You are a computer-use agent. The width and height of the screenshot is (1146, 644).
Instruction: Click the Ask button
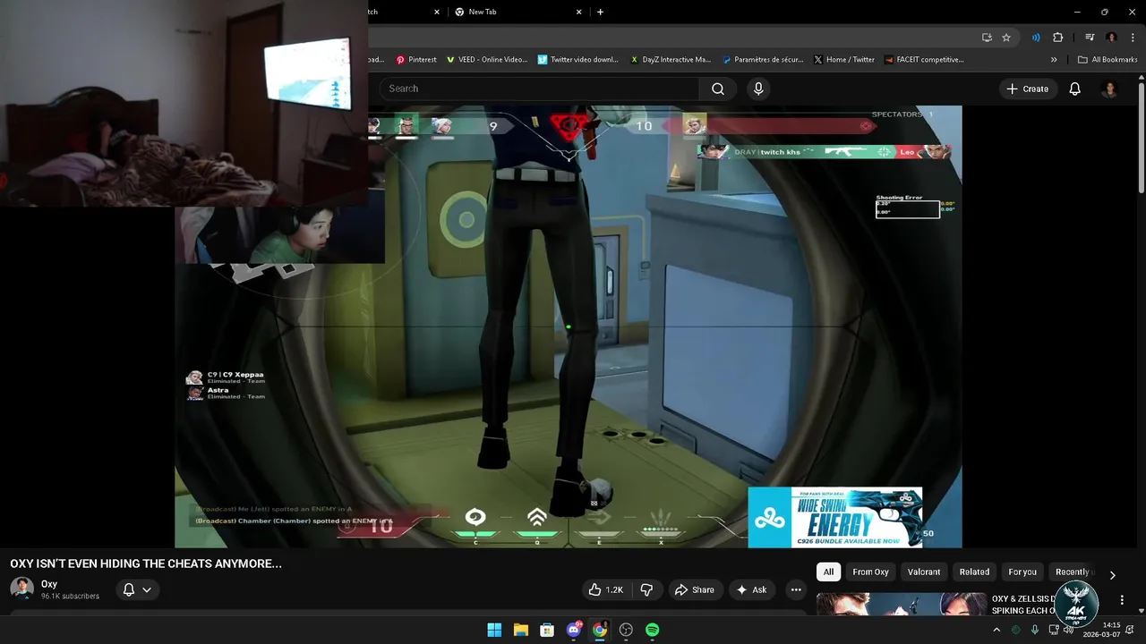[x=752, y=589]
